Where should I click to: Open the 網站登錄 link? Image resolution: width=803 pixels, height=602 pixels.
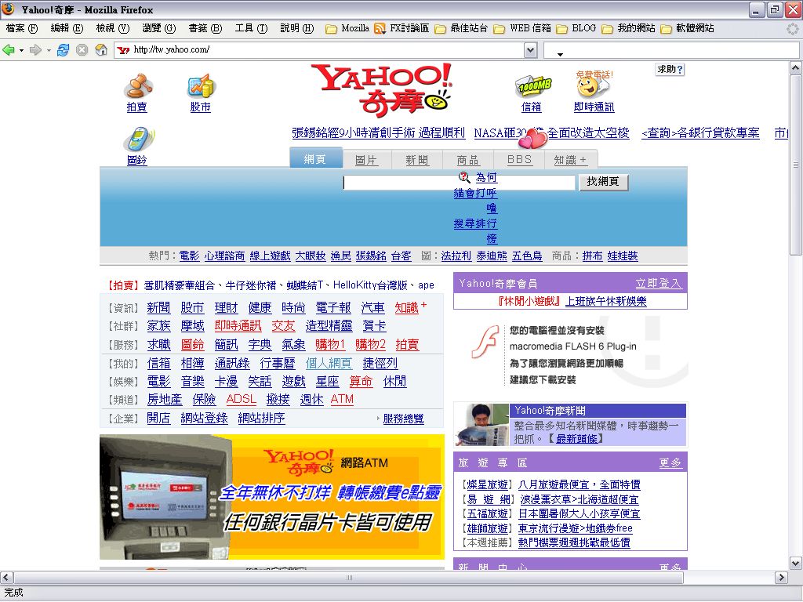(x=204, y=419)
